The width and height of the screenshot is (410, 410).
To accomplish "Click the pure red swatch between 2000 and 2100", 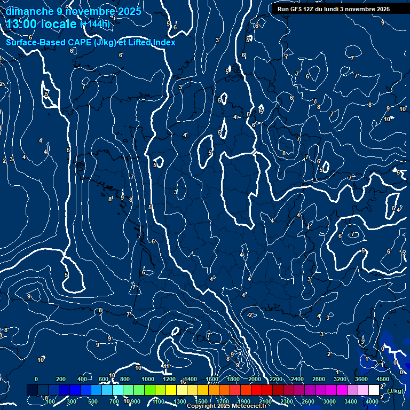I will coord(256,390).
